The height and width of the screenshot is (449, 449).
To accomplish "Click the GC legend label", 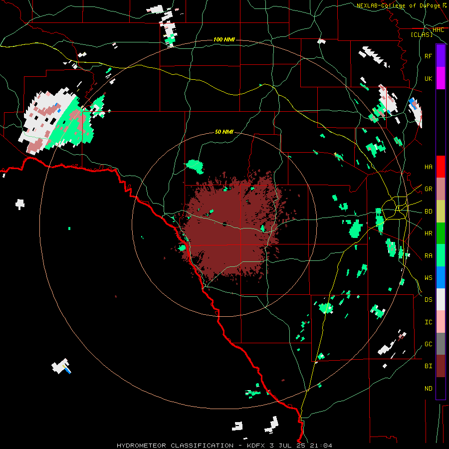I will [429, 344].
